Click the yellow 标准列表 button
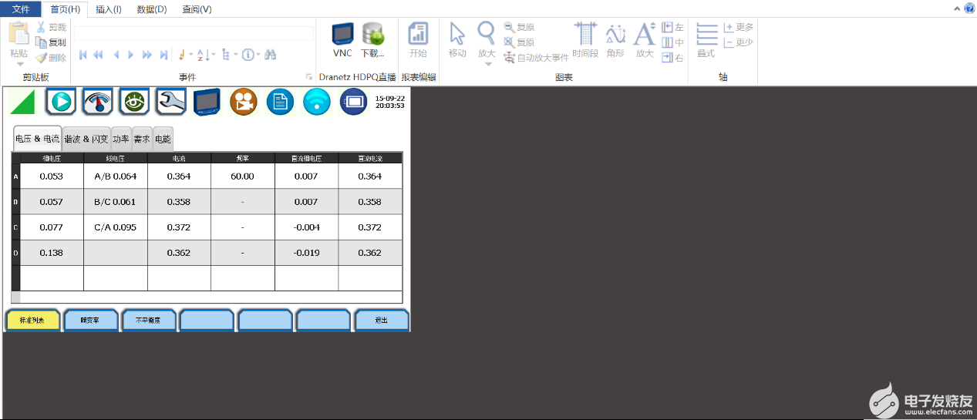Viewport: 977px width, 420px height. point(32,320)
